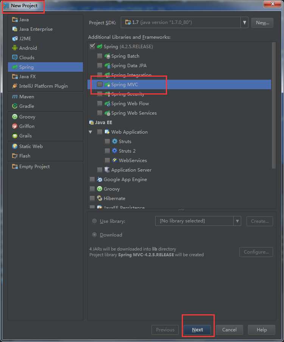Screen dimensions: 284x342
Task: Pick Static Web project type
Action: [x=45, y=147]
